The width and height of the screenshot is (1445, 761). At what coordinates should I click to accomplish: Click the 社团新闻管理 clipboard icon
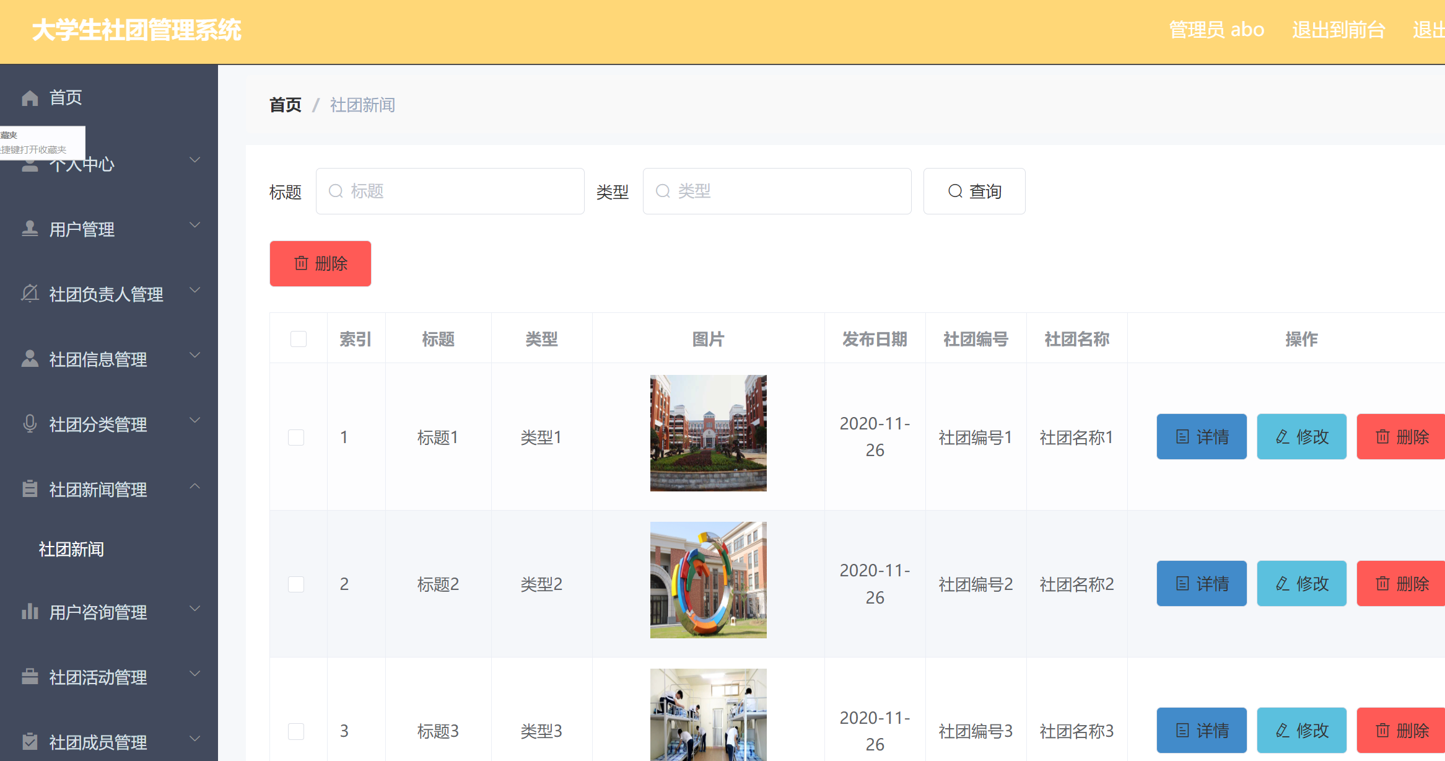30,489
